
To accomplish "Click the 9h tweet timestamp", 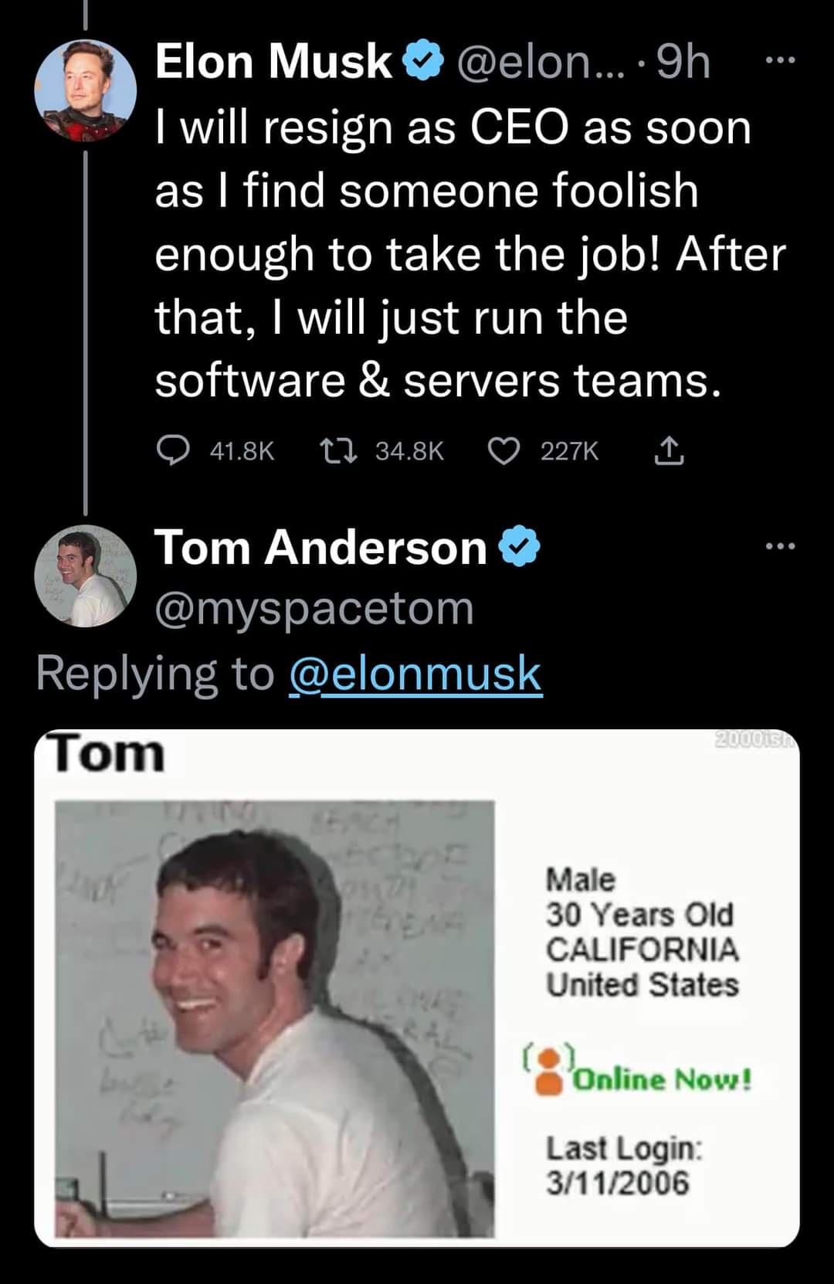I will click(x=683, y=62).
